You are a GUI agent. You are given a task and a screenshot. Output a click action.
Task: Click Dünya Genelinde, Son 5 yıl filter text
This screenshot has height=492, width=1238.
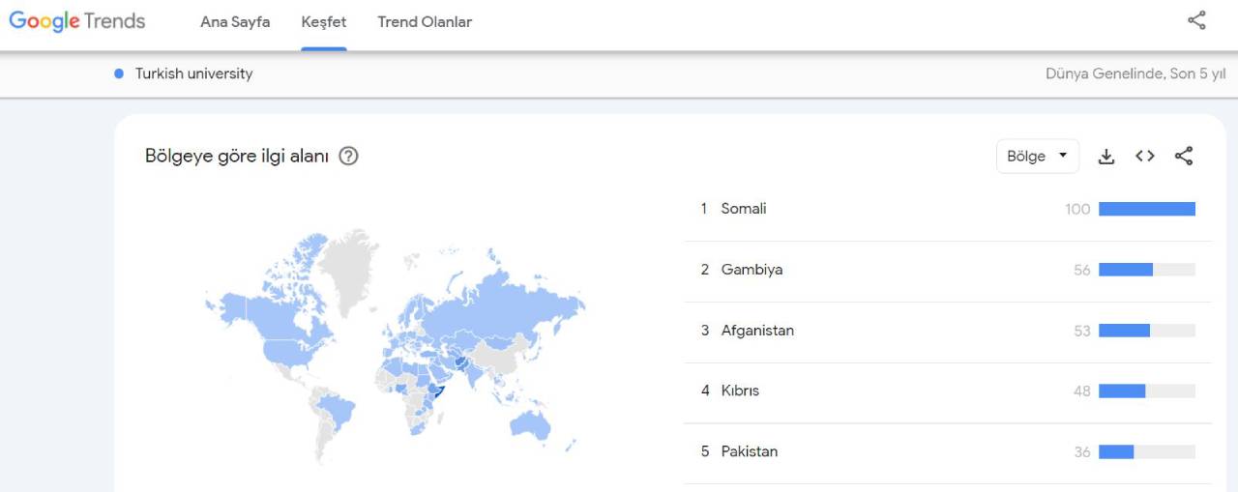pos(1135,73)
